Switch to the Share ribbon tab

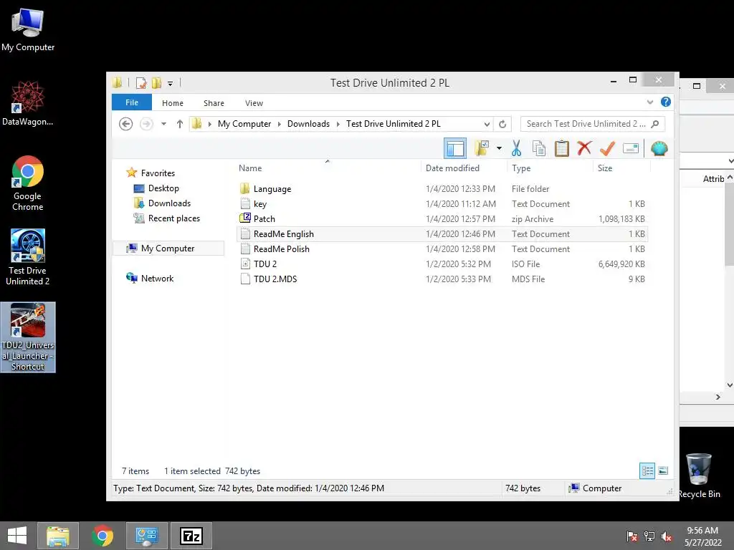(214, 103)
